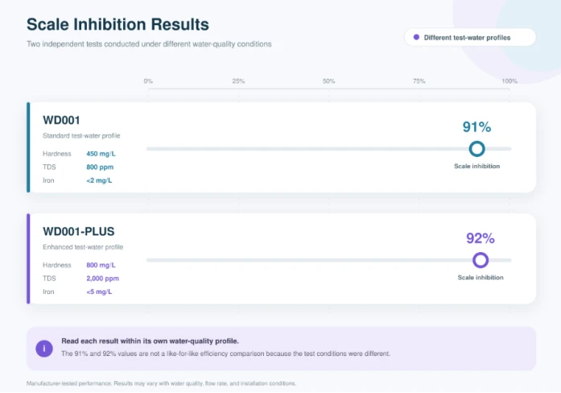Click the Manufacturer-tested performance footer disclaimer
The height and width of the screenshot is (393, 561).
pos(161,383)
